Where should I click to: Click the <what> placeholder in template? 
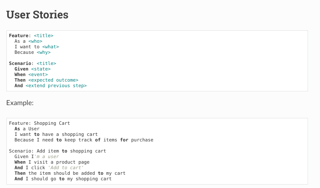click(x=50, y=47)
